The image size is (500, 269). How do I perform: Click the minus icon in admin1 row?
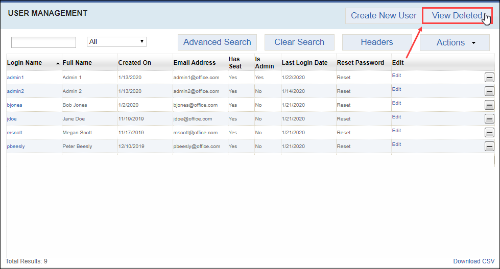pyautogui.click(x=489, y=78)
